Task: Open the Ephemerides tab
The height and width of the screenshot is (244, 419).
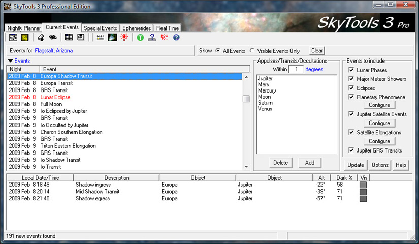Action: (137, 28)
